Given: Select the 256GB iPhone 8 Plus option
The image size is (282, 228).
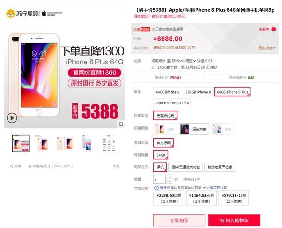Looking at the screenshot, I should click(172, 103).
